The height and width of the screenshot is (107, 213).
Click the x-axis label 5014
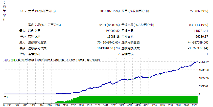(154, 105)
